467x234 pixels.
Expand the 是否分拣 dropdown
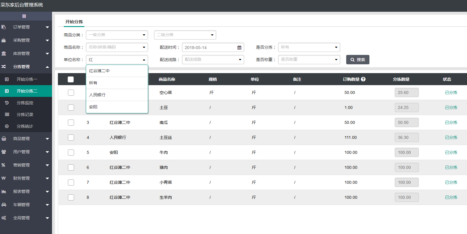(309, 47)
